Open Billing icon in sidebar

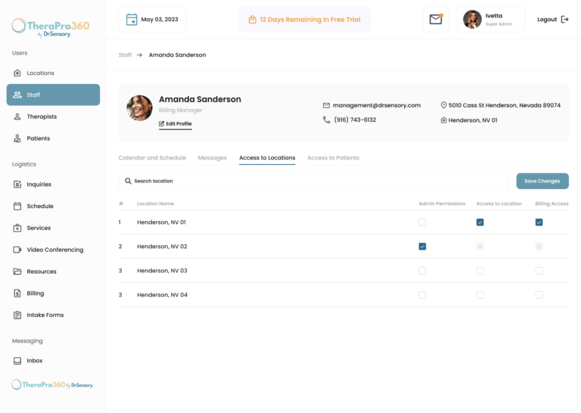(x=17, y=293)
